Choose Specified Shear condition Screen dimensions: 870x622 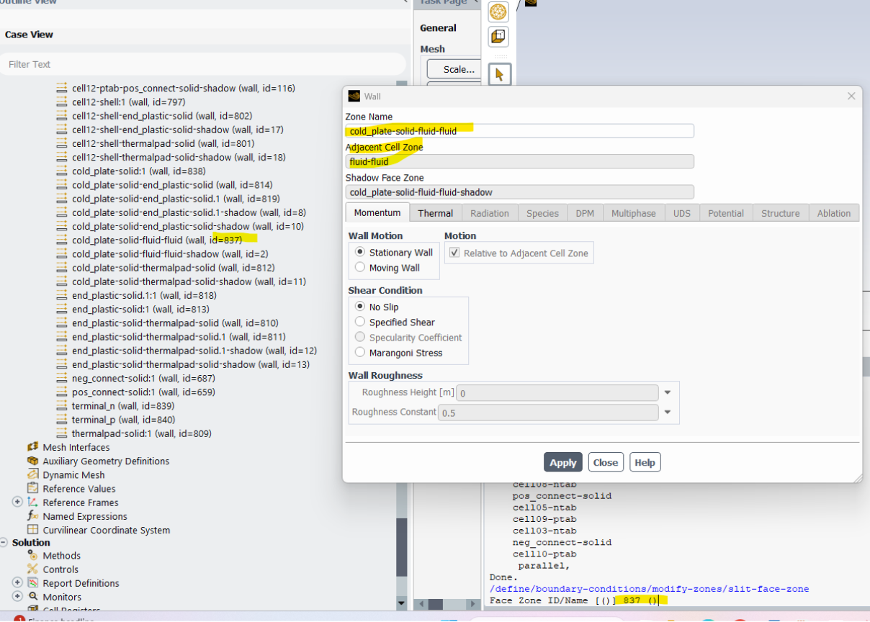[x=360, y=323]
